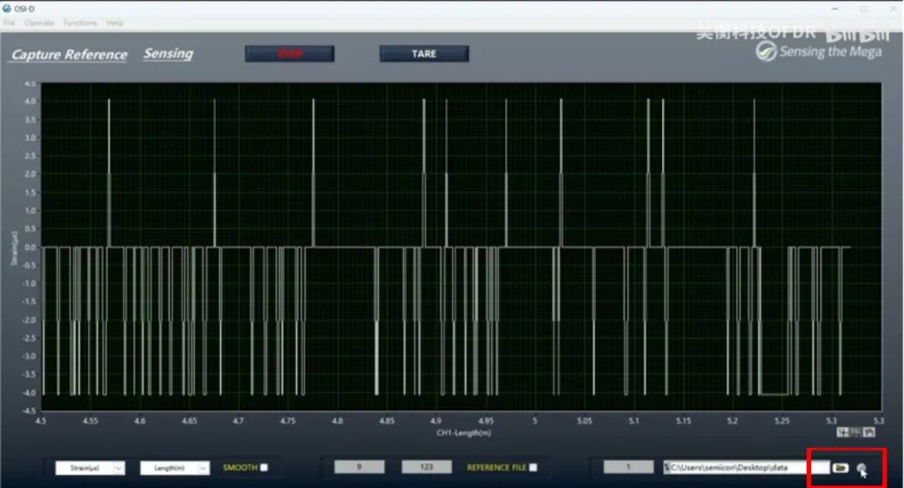Viewport: 904px width, 488px height.
Task: Enable the SMOOTH checkbox
Action: (265, 468)
